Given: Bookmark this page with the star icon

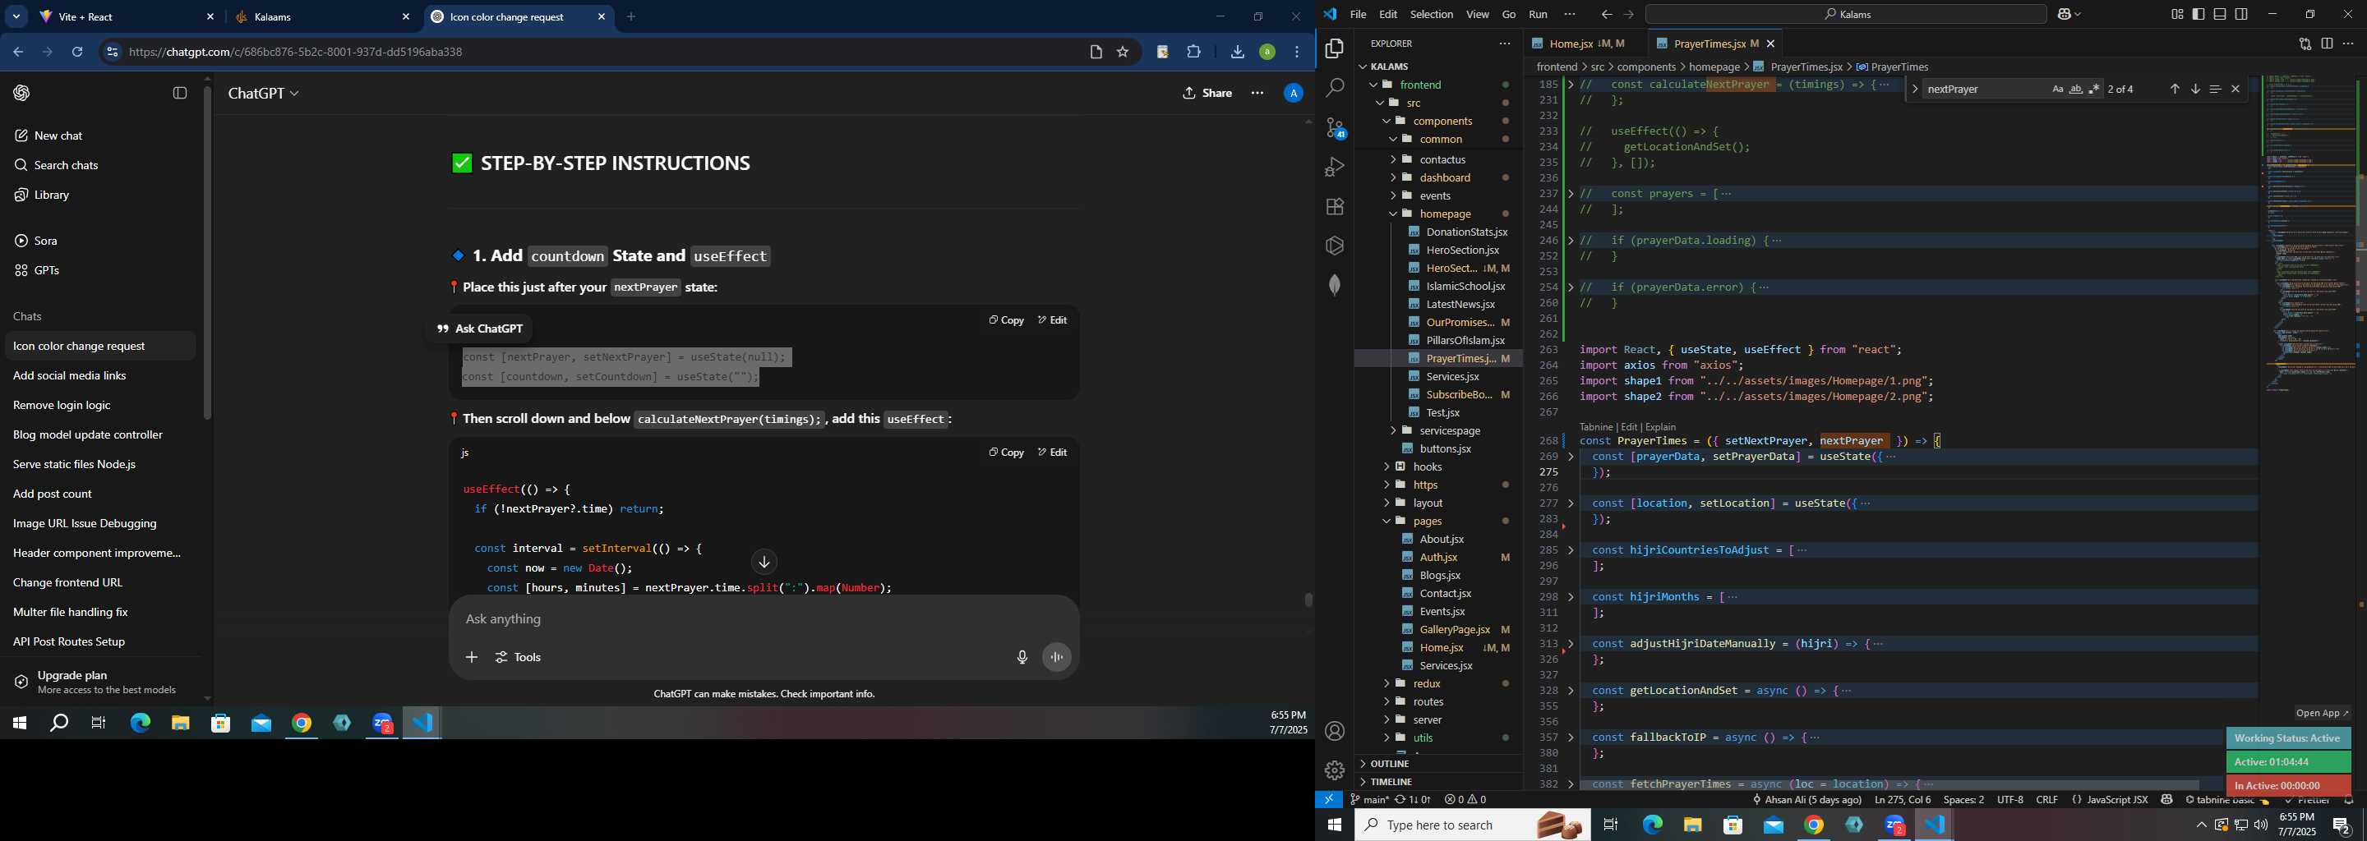Looking at the screenshot, I should (1123, 53).
